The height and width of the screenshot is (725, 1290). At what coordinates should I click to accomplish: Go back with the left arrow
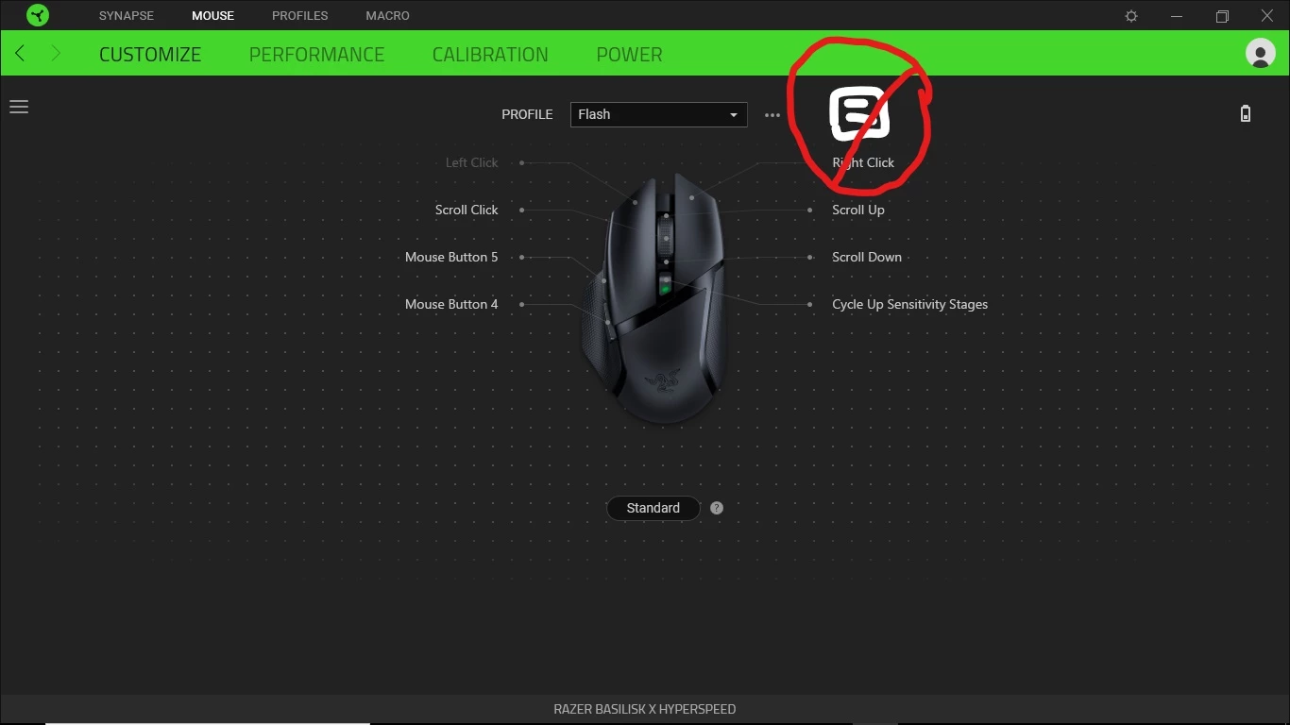(20, 53)
